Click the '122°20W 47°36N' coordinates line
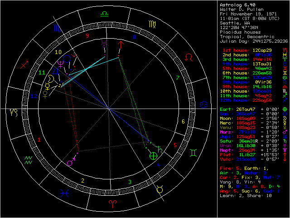 click(239, 28)
